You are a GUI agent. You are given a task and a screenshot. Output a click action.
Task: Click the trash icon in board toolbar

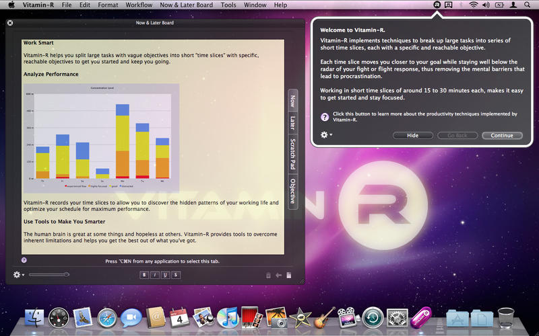(x=268, y=274)
